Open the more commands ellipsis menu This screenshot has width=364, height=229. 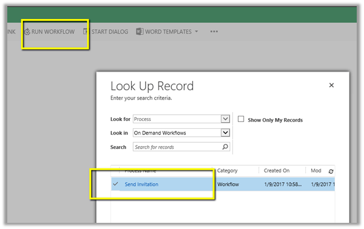(x=214, y=32)
